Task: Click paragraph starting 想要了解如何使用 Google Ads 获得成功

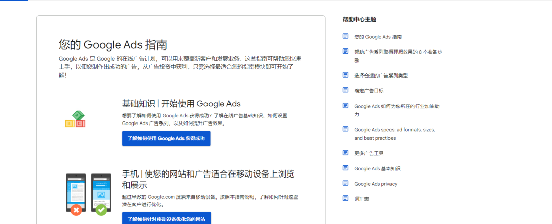Action: tap(205, 119)
